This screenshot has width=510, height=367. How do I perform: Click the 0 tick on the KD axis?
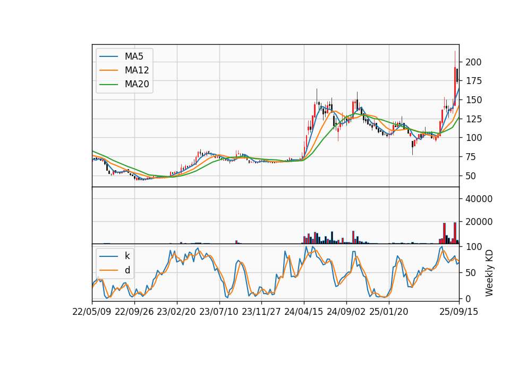tap(469, 298)
